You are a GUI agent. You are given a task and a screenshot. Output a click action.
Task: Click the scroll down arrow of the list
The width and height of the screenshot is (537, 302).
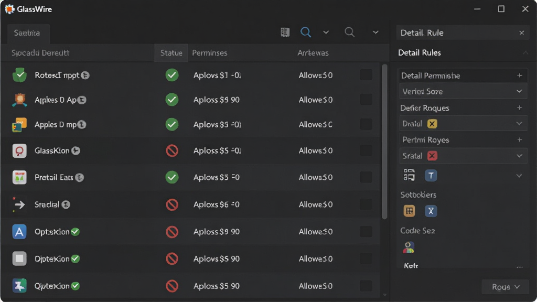coord(384,295)
